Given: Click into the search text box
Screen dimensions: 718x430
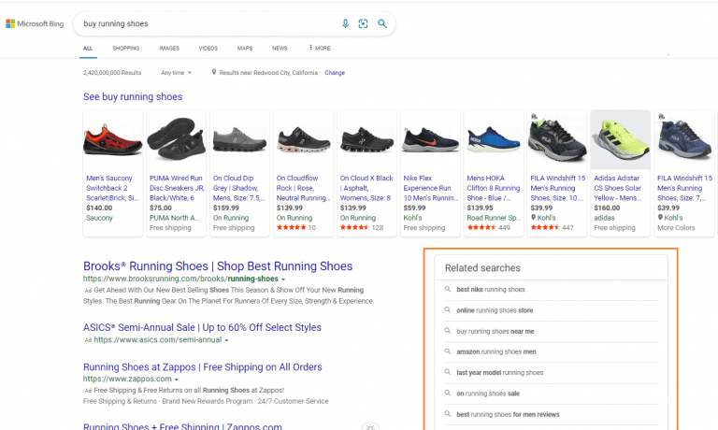Looking at the screenshot, I should 206,23.
